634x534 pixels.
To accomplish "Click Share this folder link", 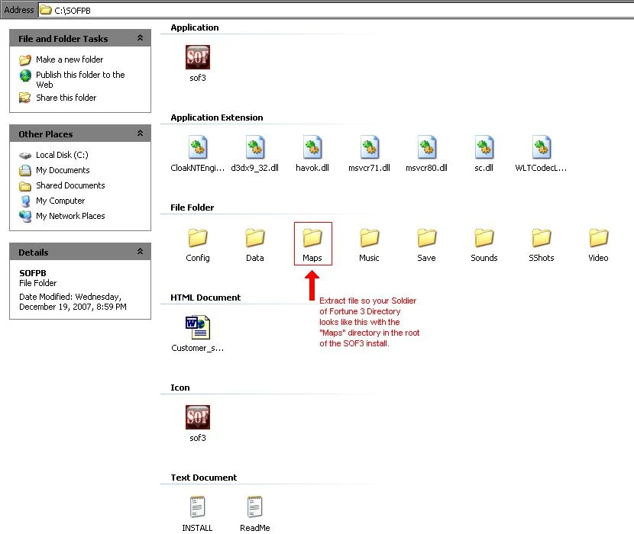I will pyautogui.click(x=66, y=98).
